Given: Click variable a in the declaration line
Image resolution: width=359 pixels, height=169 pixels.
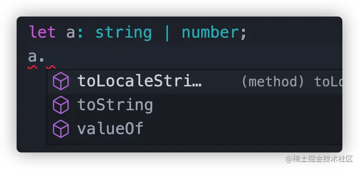Looking at the screenshot, I should click(71, 33).
